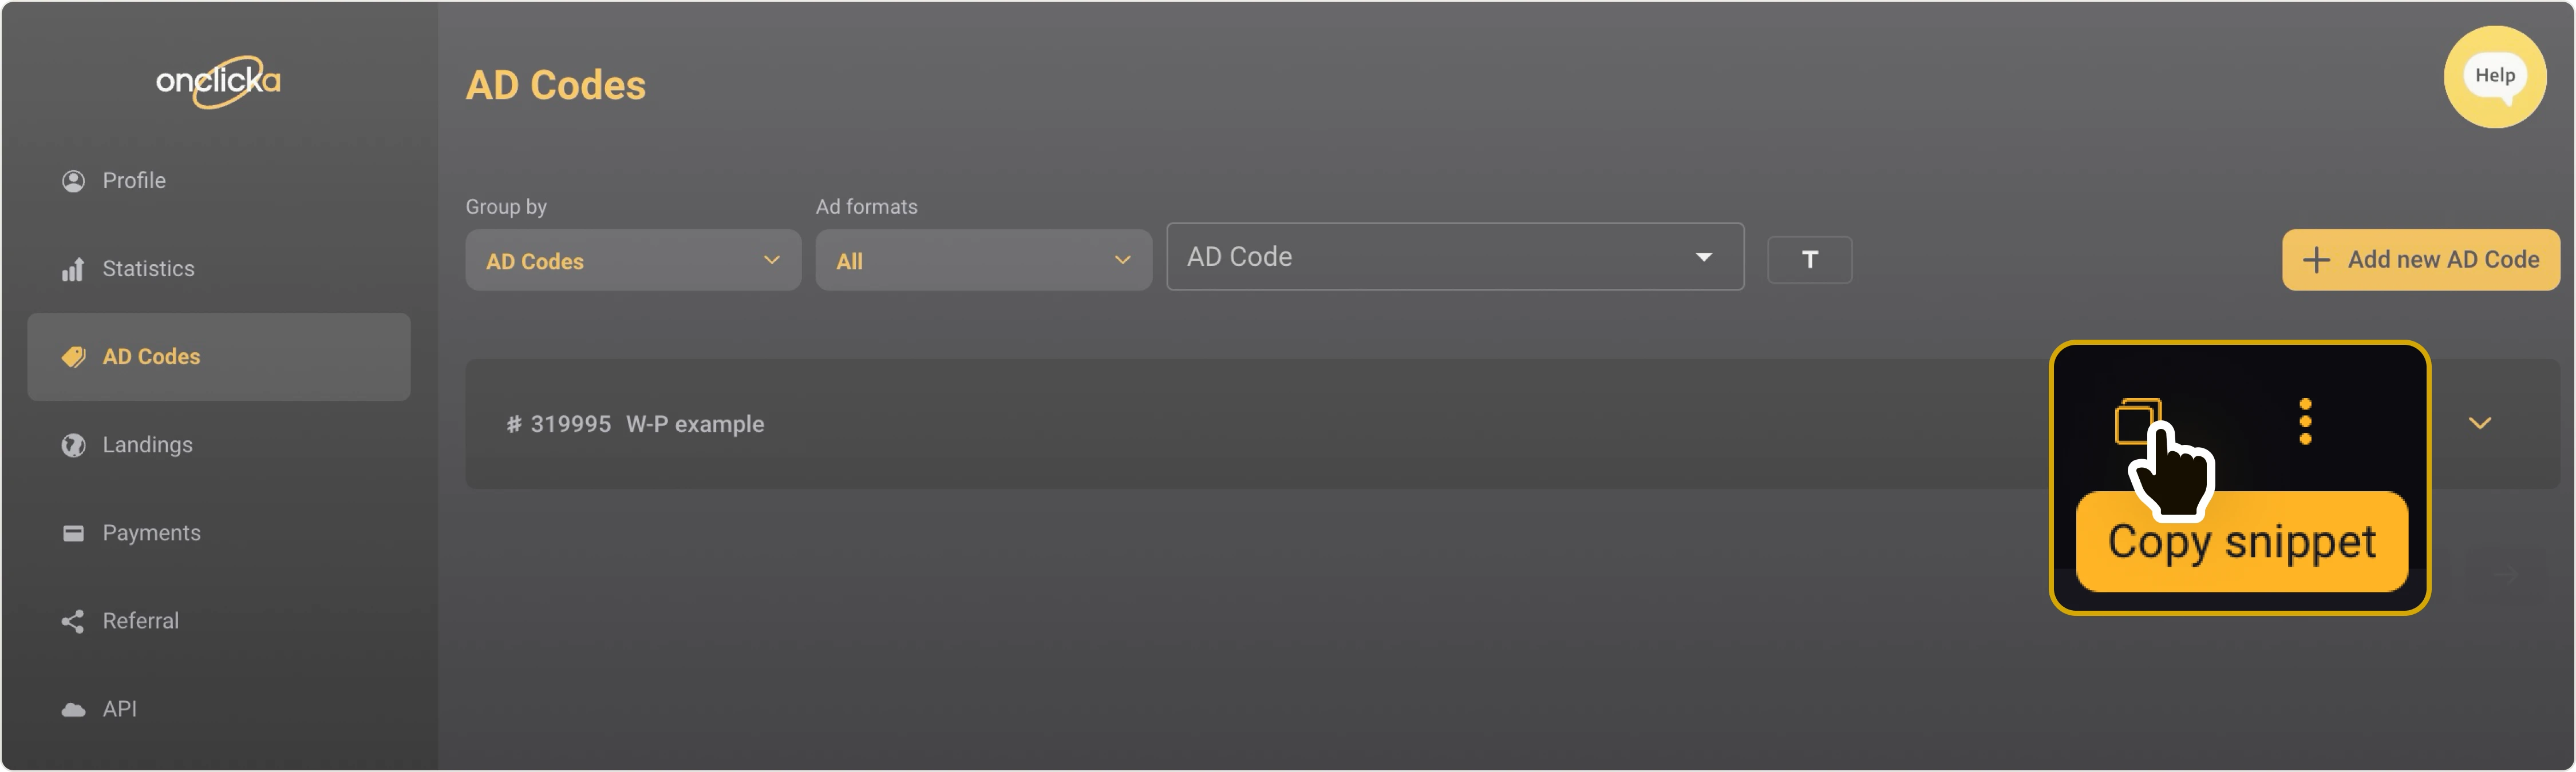The width and height of the screenshot is (2576, 772).
Task: Click the API cloud icon
Action: coord(73,708)
